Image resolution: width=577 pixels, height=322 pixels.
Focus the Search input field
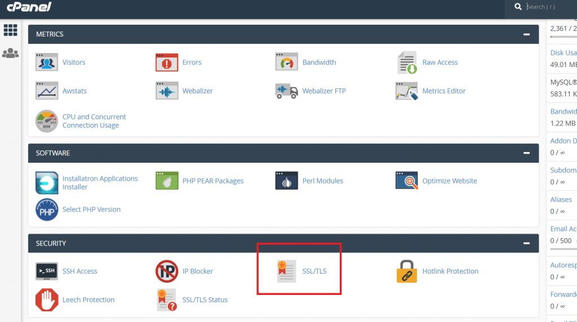point(551,7)
